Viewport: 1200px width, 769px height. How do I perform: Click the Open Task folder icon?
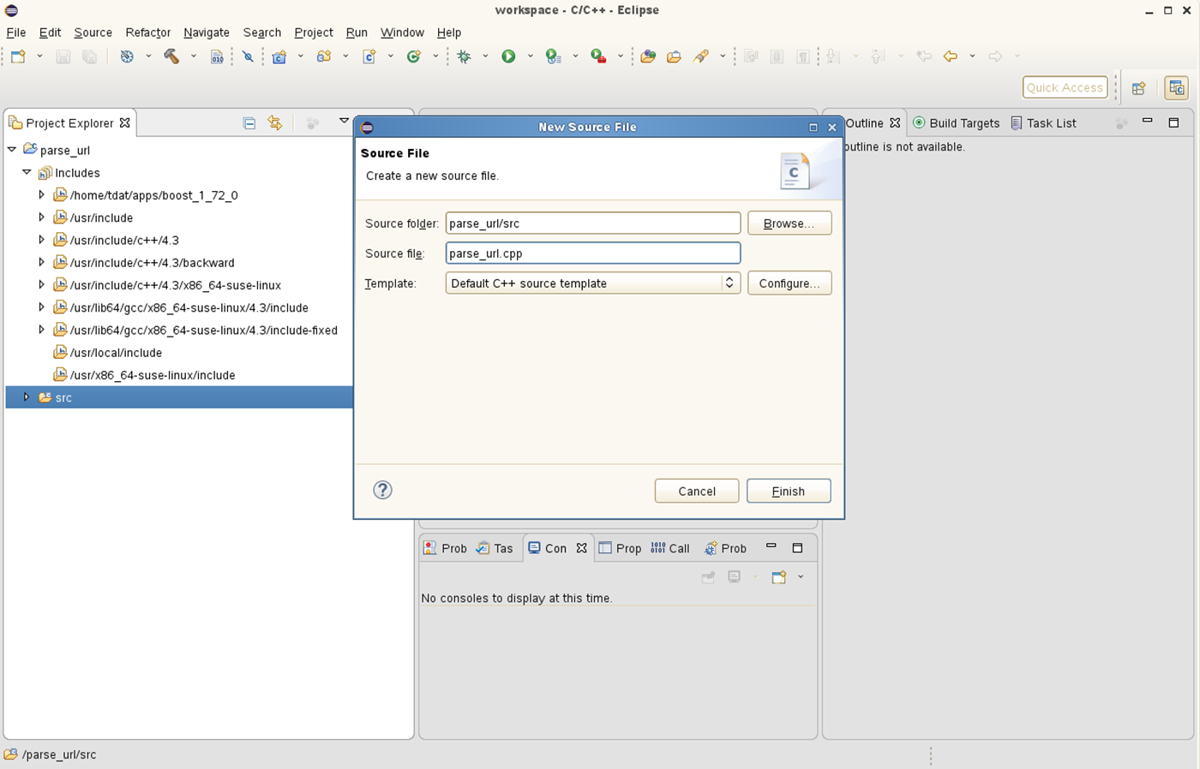click(x=675, y=57)
